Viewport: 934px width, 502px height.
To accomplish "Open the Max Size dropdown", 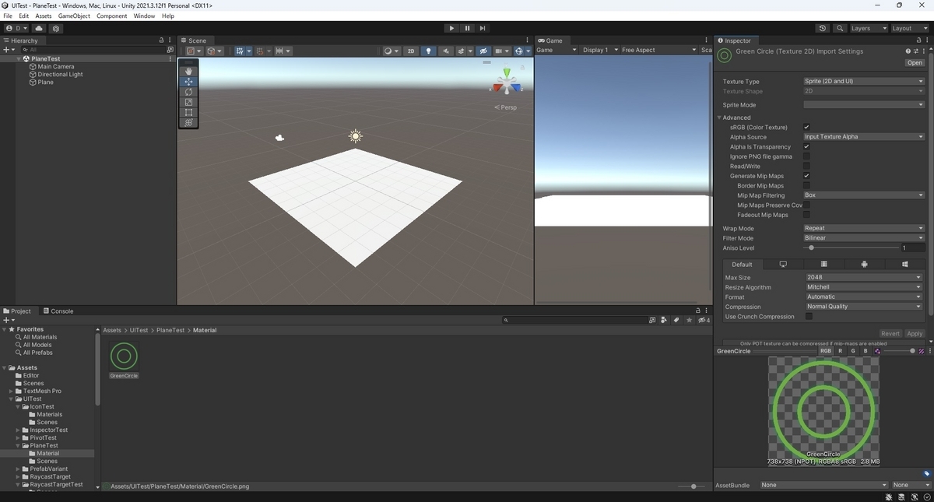I will [864, 277].
